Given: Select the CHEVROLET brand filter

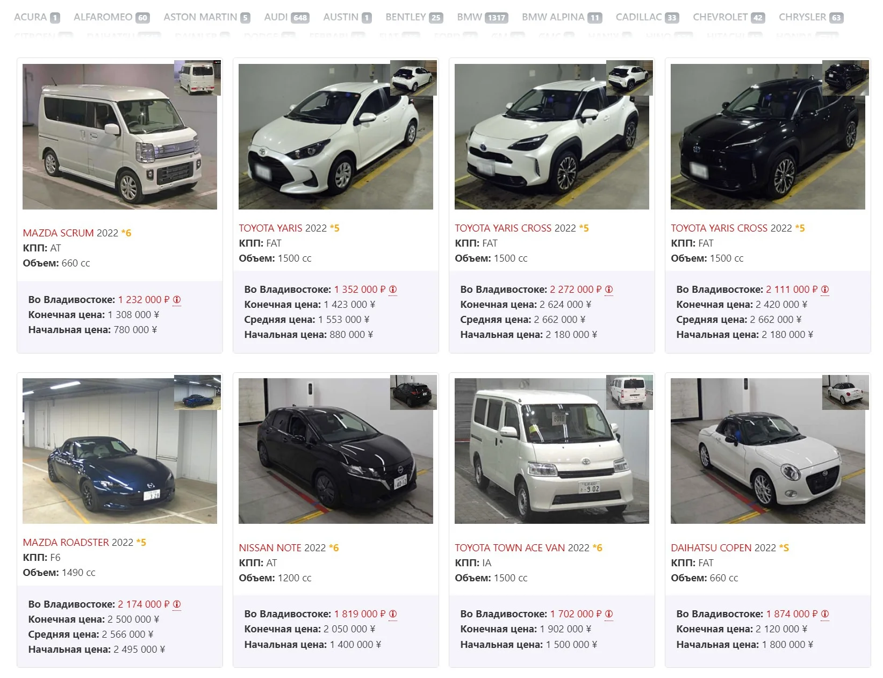Looking at the screenshot, I should click(729, 17).
